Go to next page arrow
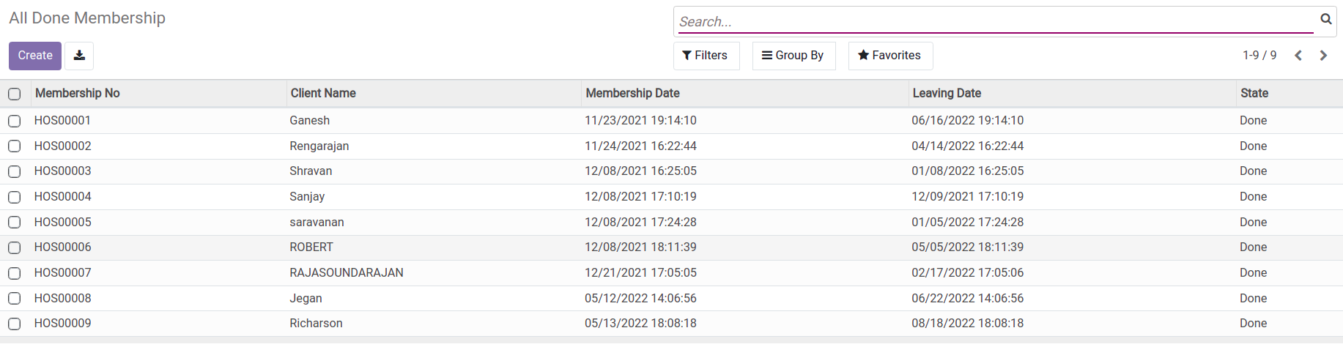The width and height of the screenshot is (1343, 358). click(1323, 56)
